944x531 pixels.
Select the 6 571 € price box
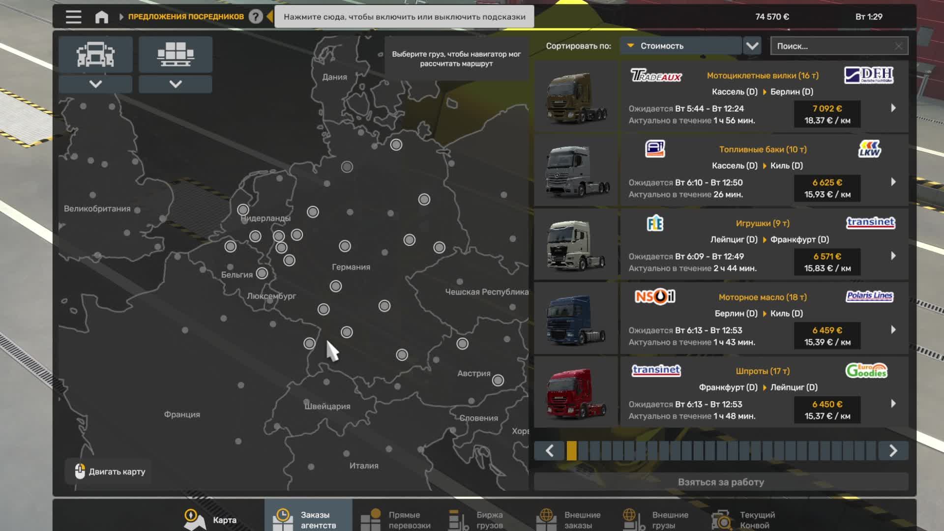point(827,262)
